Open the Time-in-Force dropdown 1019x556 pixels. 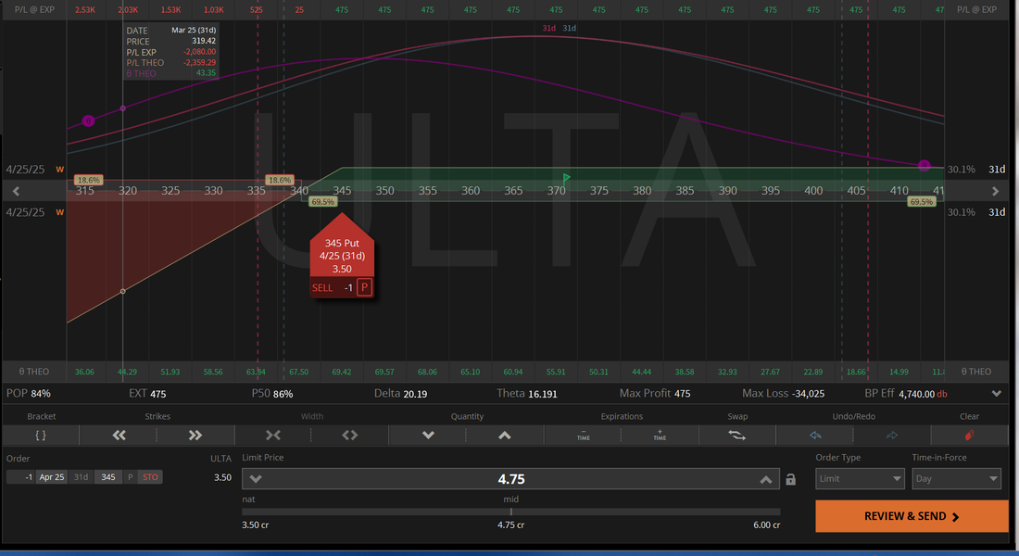point(956,478)
